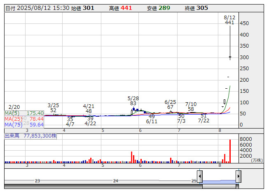The width and height of the screenshot is (269, 193).
Task: Click month 6 on the price chart axis
Action: (x=140, y=130)
